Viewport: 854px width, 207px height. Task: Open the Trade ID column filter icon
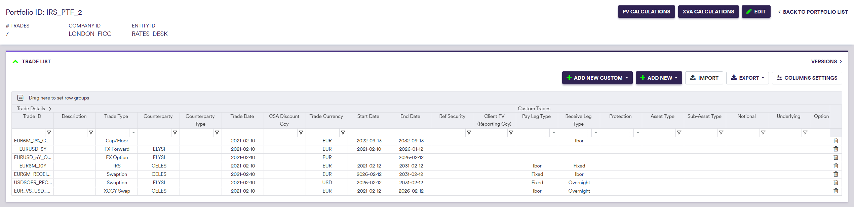pos(49,133)
